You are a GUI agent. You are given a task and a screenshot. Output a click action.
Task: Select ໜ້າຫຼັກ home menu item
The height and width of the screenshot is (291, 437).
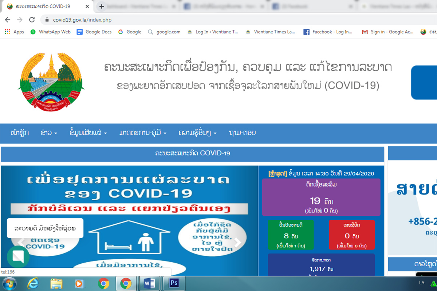coord(20,133)
